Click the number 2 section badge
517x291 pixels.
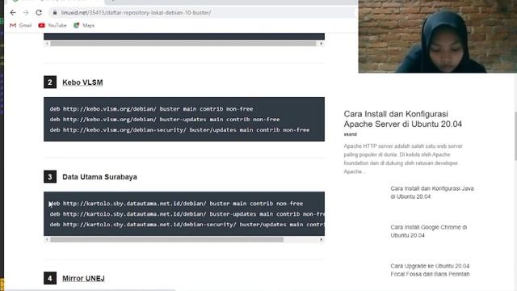(x=50, y=82)
